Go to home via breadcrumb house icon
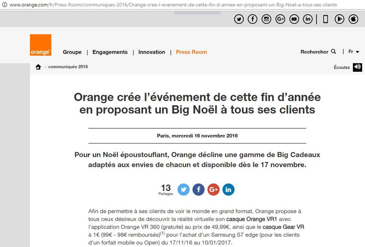The height and width of the screenshot is (247, 365). 38,67
